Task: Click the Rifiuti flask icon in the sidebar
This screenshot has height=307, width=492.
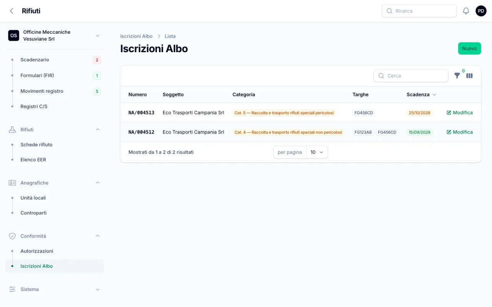Action: click(x=12, y=130)
